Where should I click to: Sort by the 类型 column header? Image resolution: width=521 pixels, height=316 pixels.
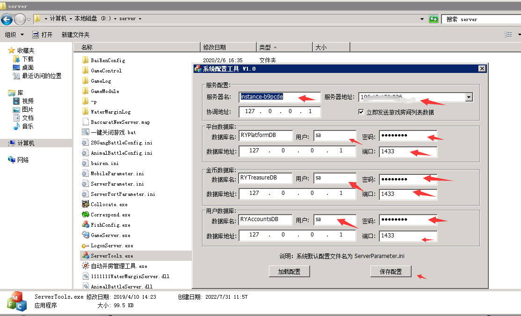284,47
